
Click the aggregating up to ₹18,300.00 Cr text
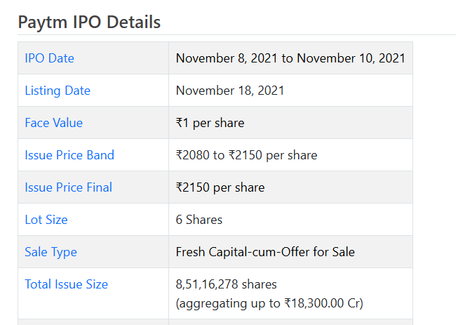tap(269, 303)
